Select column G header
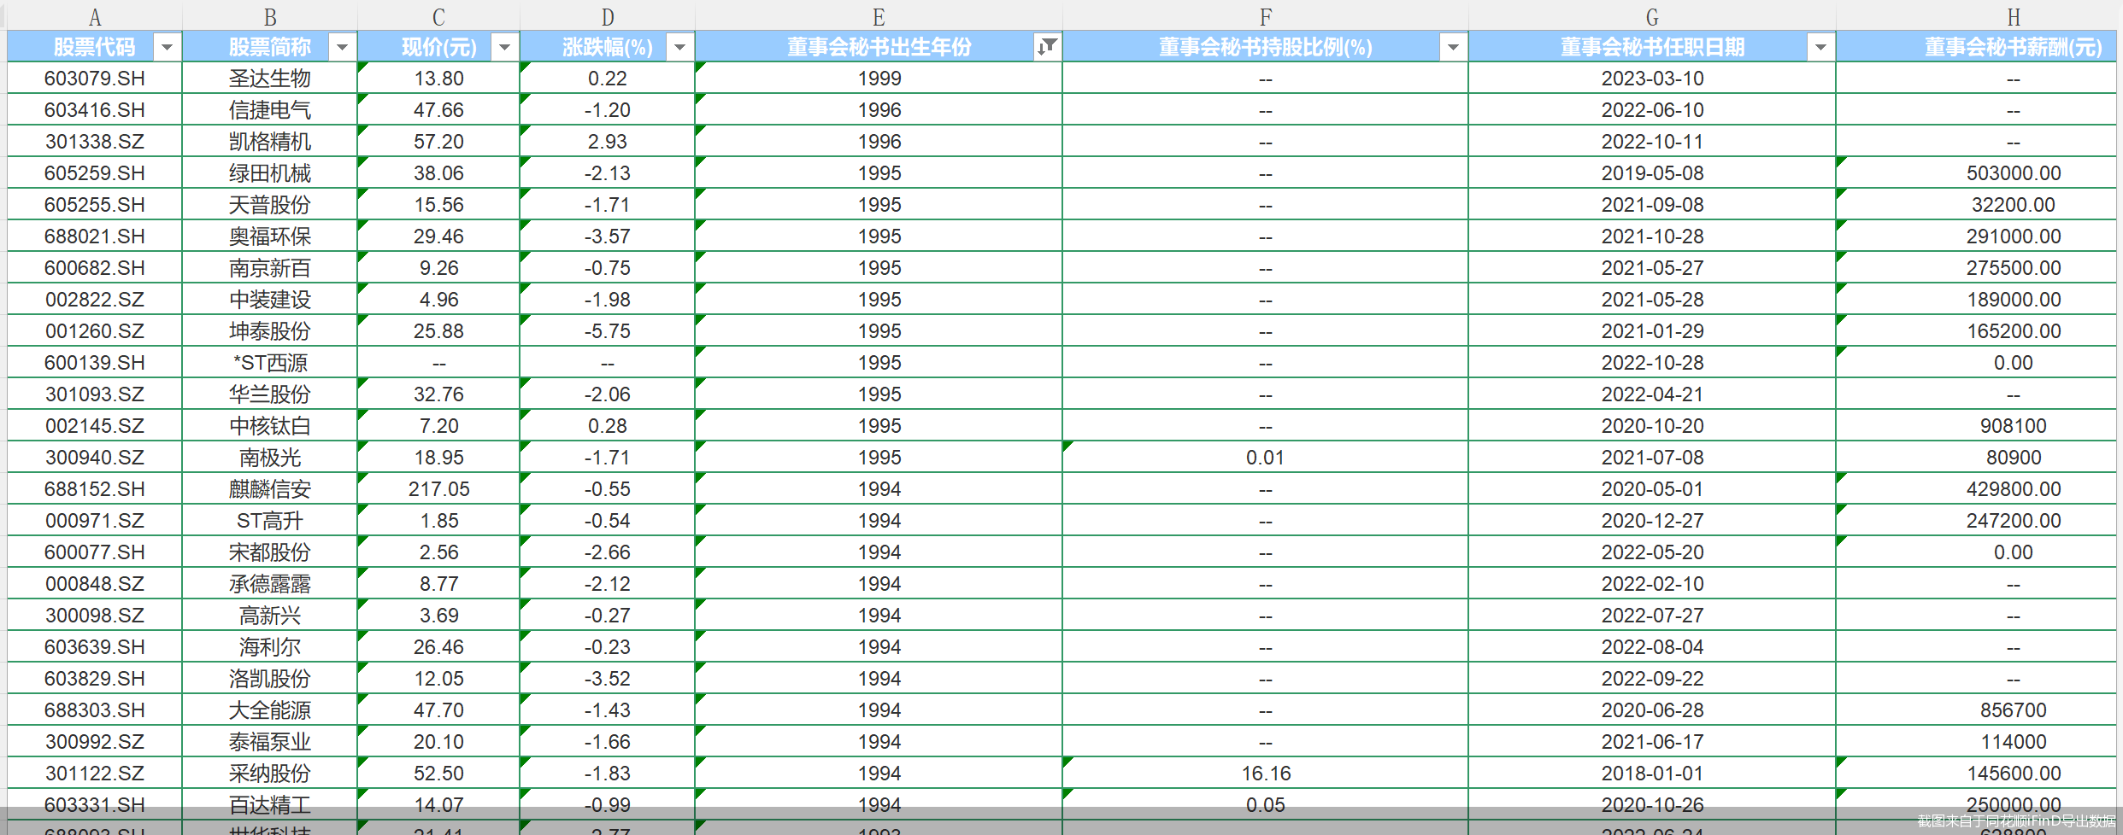This screenshot has width=2123, height=835. pyautogui.click(x=1652, y=17)
